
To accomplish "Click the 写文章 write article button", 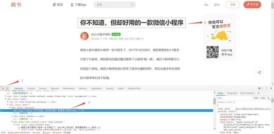I will tap(252, 5).
